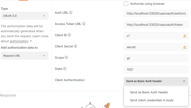This screenshot has width=191, height=108.
Task: Expand the Request URL dropdown
Action: [24, 56]
